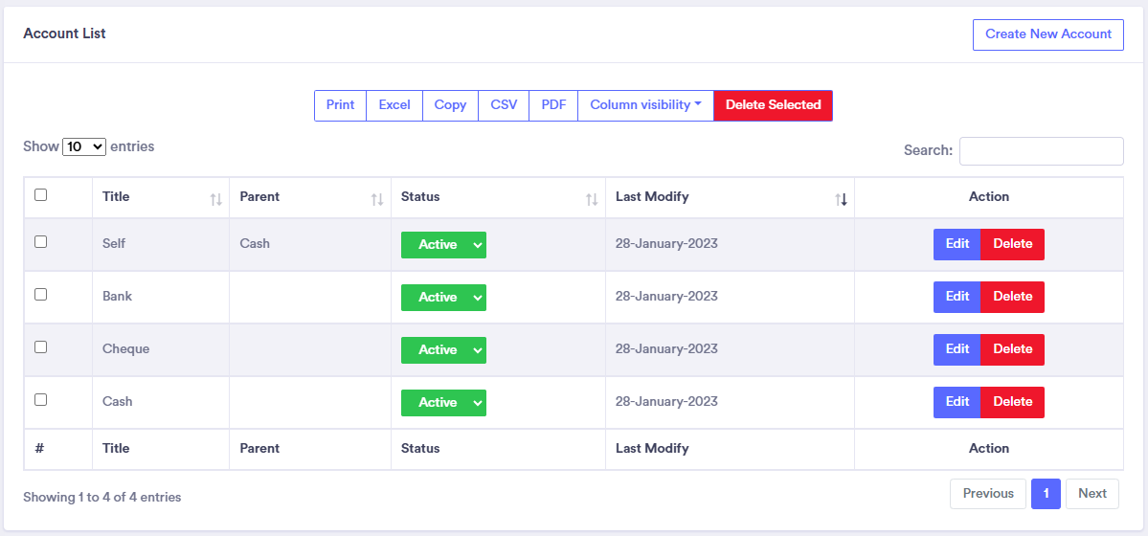1148x536 pixels.
Task: Print the account list
Action: coord(340,105)
